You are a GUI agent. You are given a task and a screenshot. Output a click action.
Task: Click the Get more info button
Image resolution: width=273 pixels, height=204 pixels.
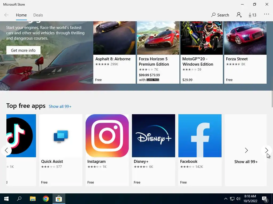23,50
